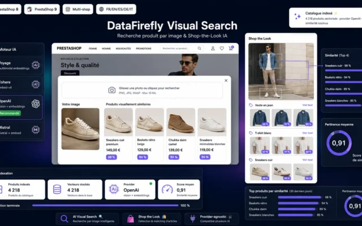Click the green Recommandé badge

coord(10,113)
